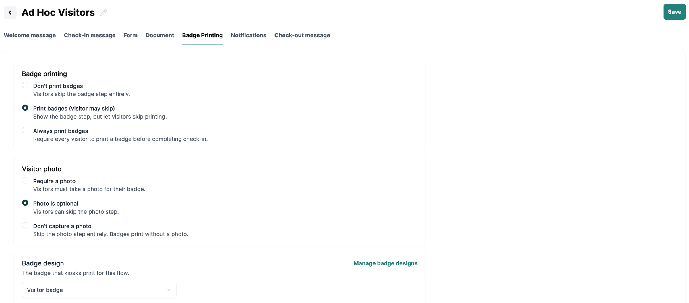Click "Require every visitor to print" description
This screenshot has width=689, height=303.
[x=120, y=139]
